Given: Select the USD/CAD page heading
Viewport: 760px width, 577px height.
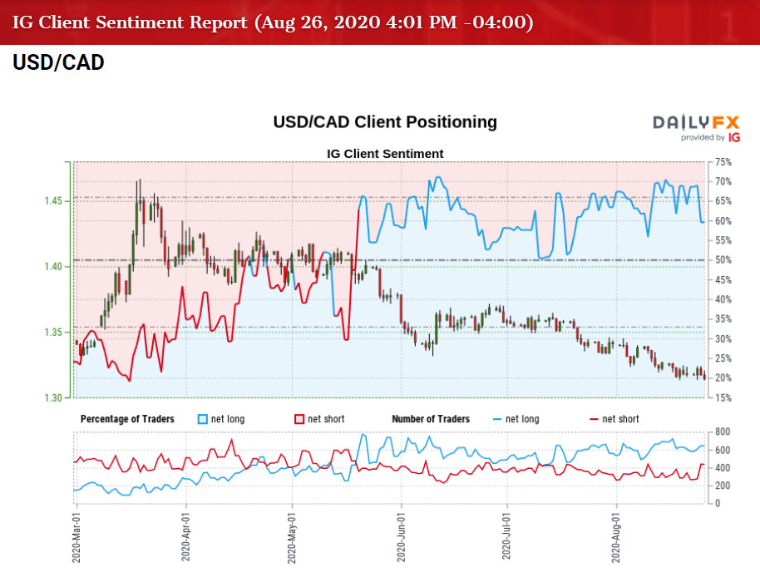Looking at the screenshot, I should coord(58,62).
